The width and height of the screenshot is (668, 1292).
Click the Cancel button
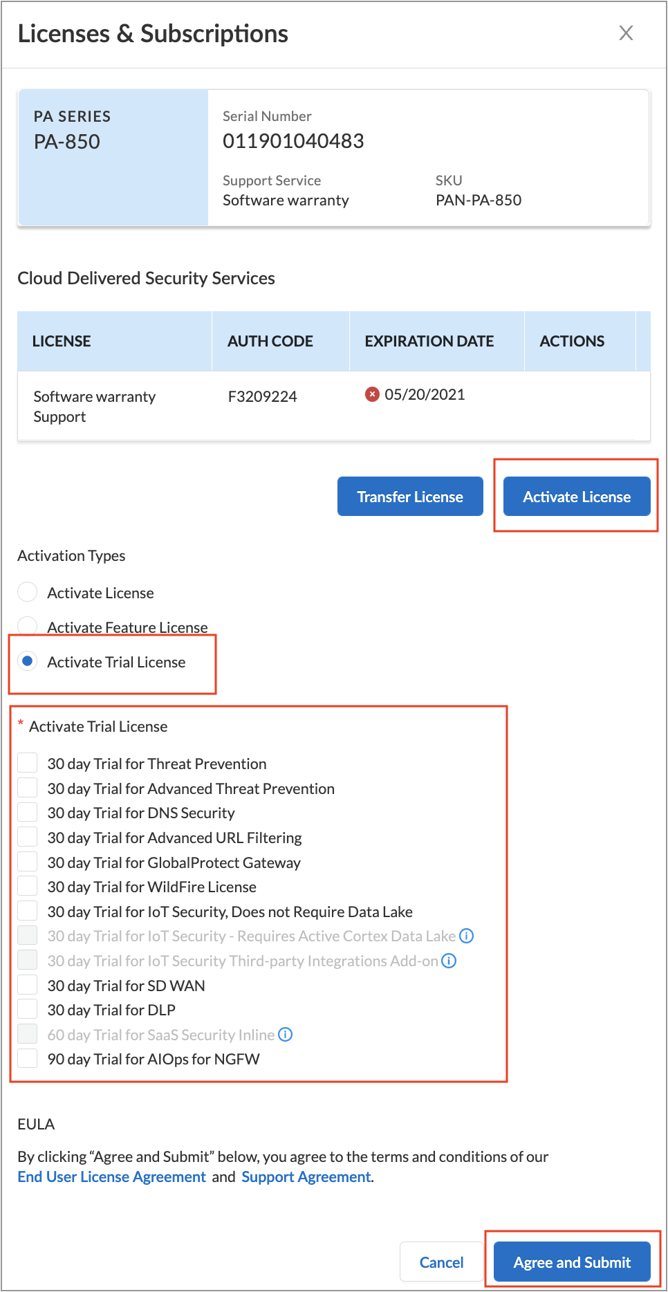pyautogui.click(x=441, y=1262)
